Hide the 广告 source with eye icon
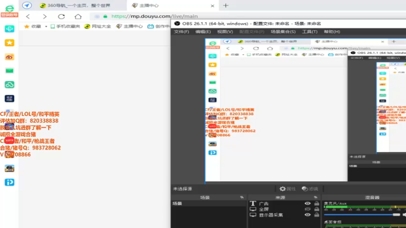 point(308,204)
